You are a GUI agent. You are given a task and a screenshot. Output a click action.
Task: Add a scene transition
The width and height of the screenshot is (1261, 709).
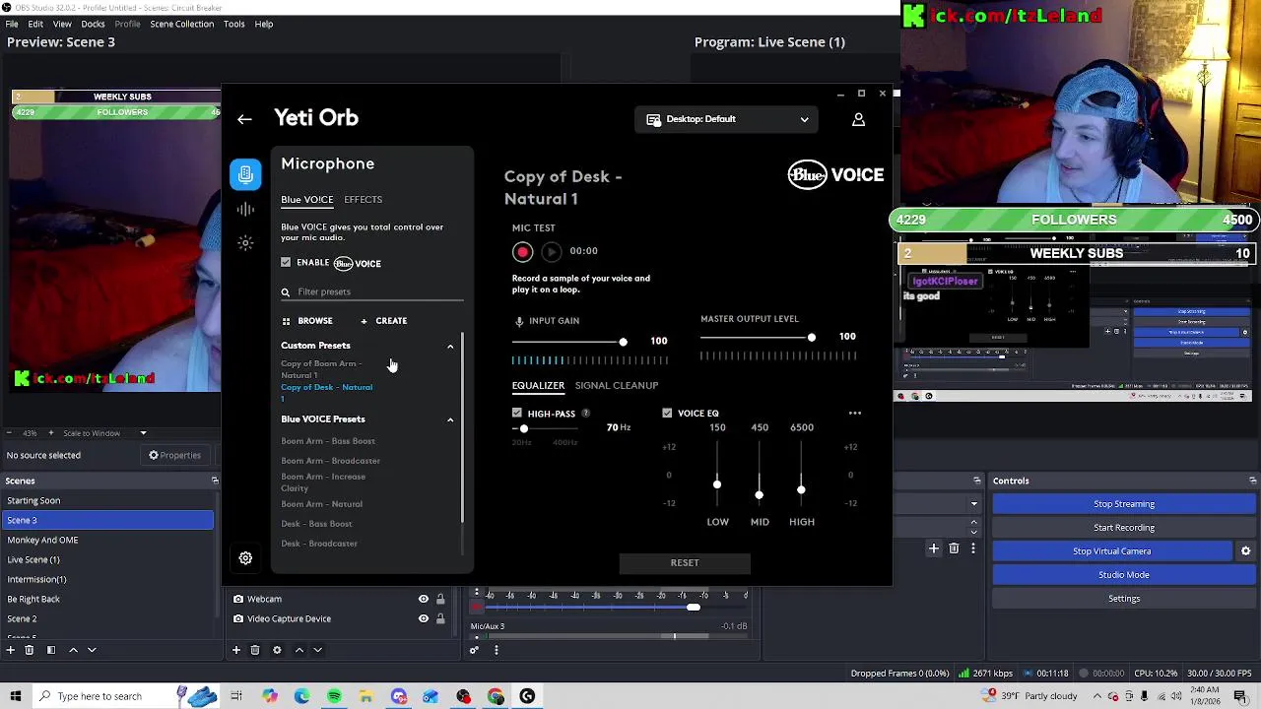934,548
